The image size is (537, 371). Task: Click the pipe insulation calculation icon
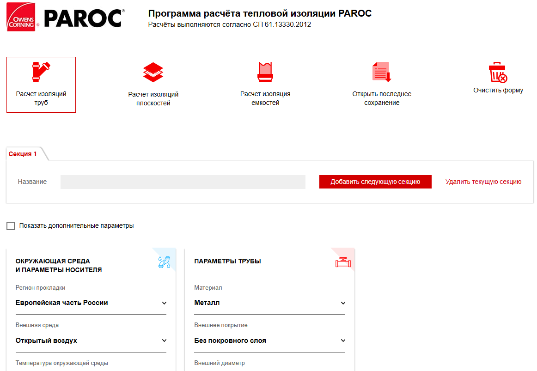(41, 72)
